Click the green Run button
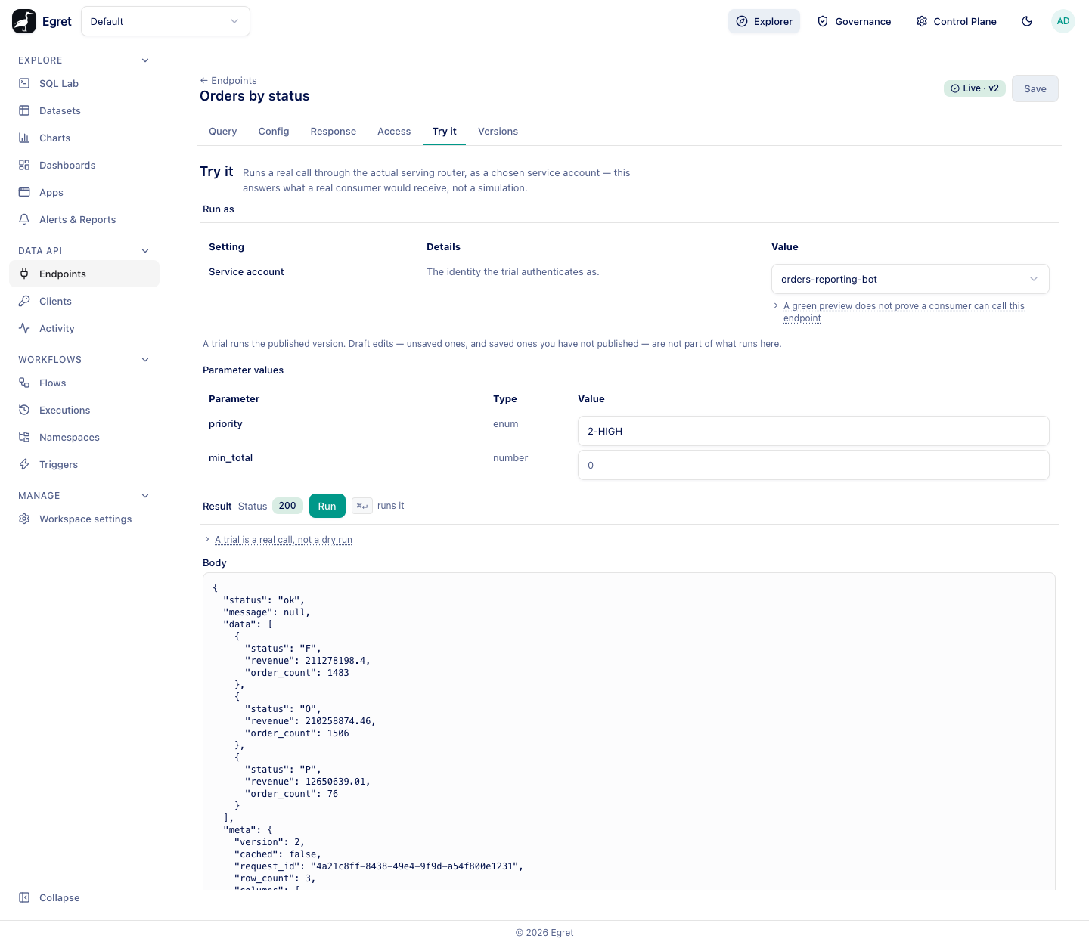Image resolution: width=1089 pixels, height=945 pixels. [327, 506]
